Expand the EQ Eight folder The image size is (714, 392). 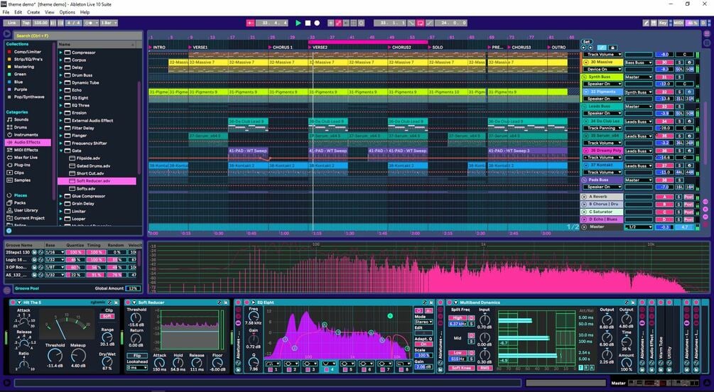click(60, 98)
